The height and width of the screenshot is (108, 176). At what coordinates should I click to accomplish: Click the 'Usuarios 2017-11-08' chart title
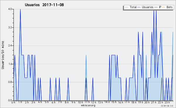tap(44, 5)
